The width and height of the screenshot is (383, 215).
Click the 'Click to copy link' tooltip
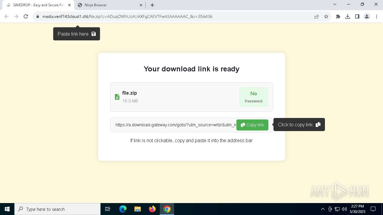click(x=299, y=125)
